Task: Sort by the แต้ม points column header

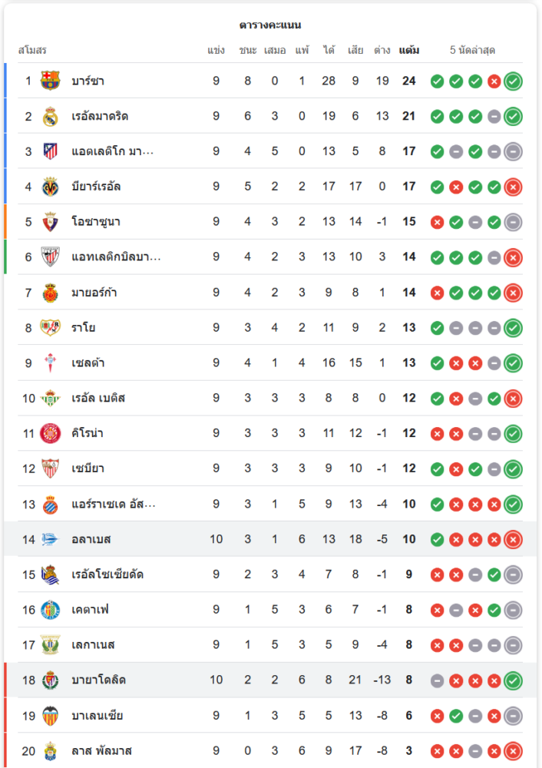Action: coord(409,51)
